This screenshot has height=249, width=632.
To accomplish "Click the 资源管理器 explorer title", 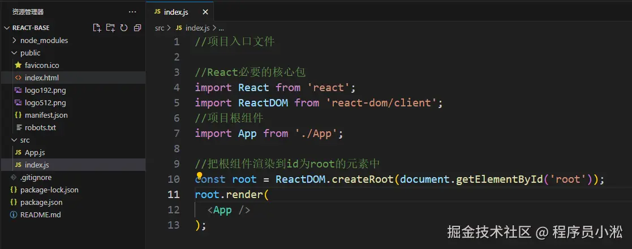I will coord(28,12).
